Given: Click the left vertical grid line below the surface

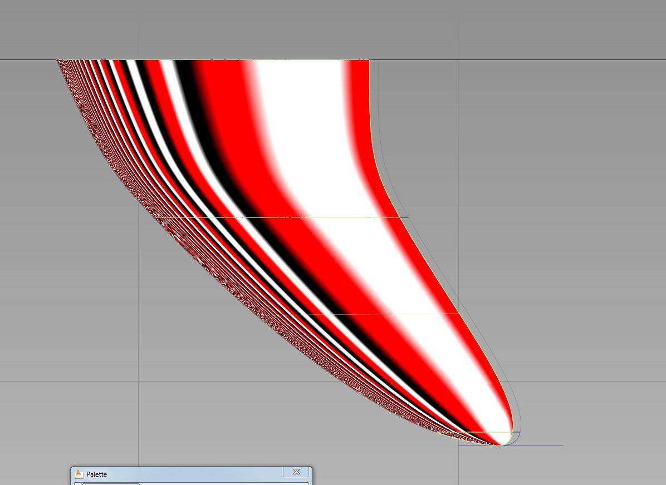Looking at the screenshot, I should tap(139, 423).
